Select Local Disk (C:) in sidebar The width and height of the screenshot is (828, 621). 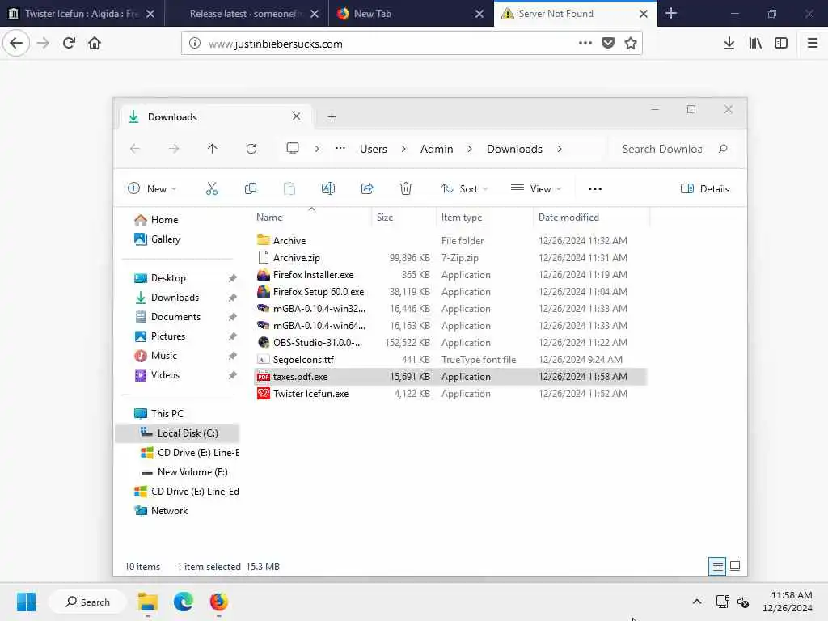(x=177, y=433)
